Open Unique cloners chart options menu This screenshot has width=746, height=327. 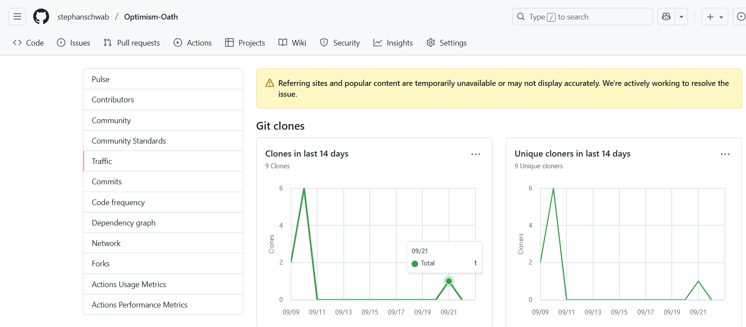pos(725,154)
